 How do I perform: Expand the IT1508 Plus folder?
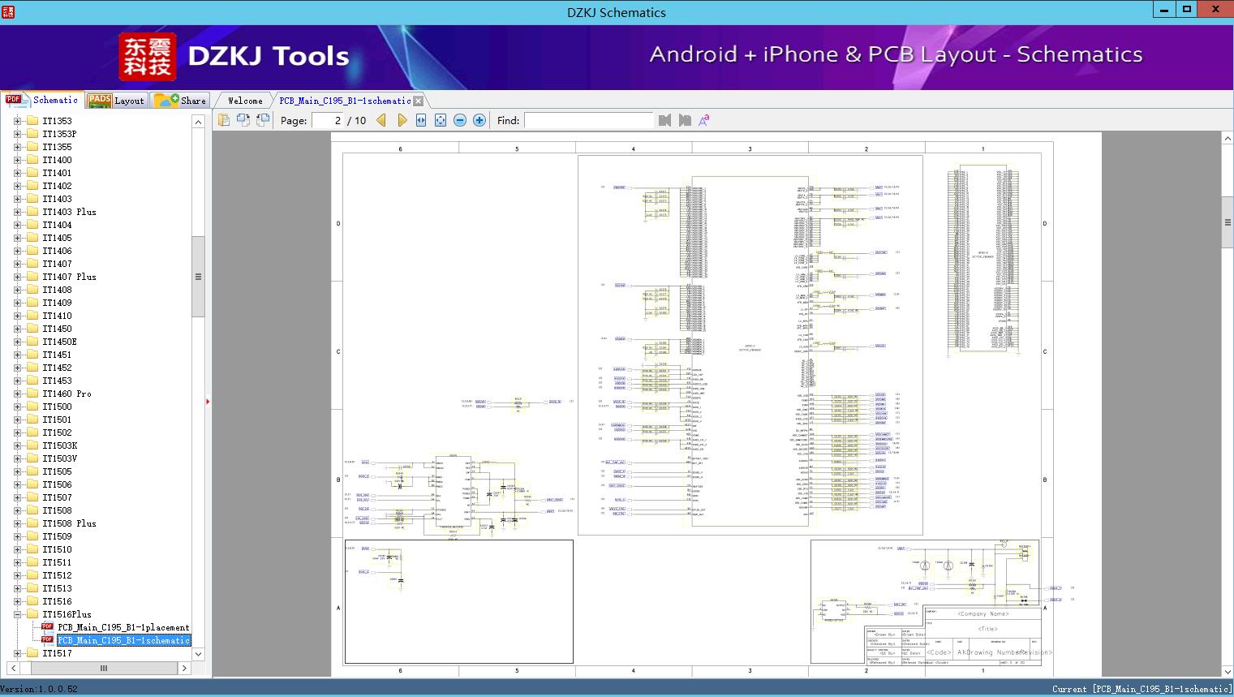pyautogui.click(x=17, y=523)
